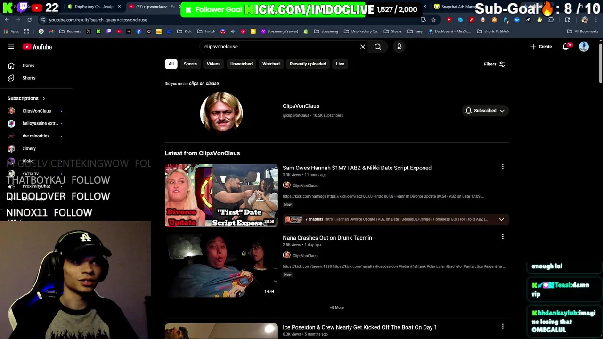Select the Live filter chip
603x339 pixels.
pos(340,64)
